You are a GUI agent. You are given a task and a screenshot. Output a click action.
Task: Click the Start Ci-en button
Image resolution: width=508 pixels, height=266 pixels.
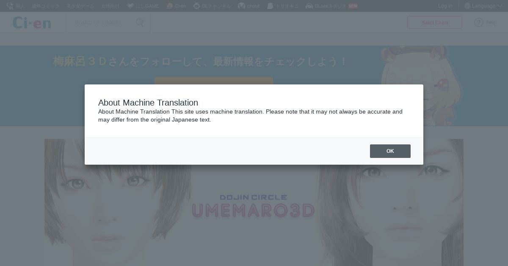point(434,22)
